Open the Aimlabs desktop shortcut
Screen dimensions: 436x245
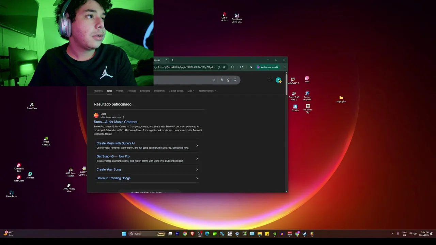(x=30, y=175)
